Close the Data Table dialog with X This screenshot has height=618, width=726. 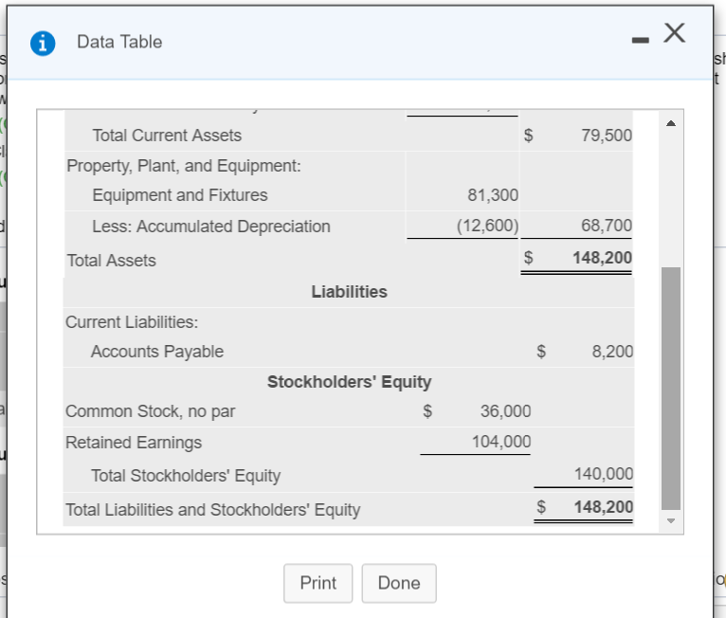(674, 33)
